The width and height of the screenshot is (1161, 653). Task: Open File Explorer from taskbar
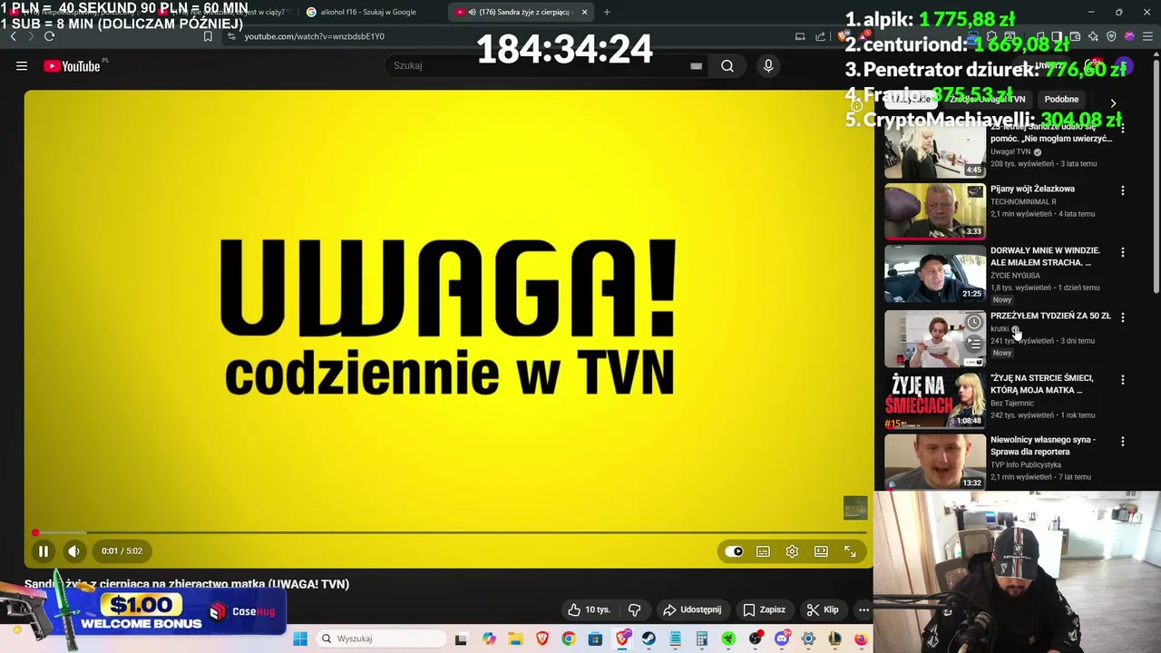[515, 638]
